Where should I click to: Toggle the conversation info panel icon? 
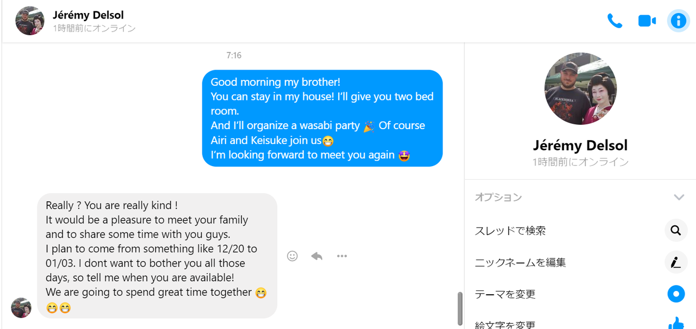coord(678,21)
